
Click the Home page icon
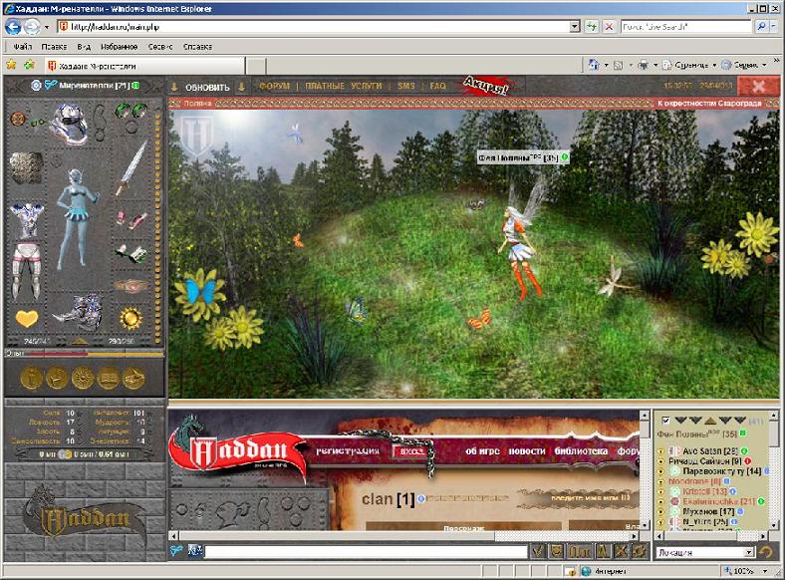[594, 65]
